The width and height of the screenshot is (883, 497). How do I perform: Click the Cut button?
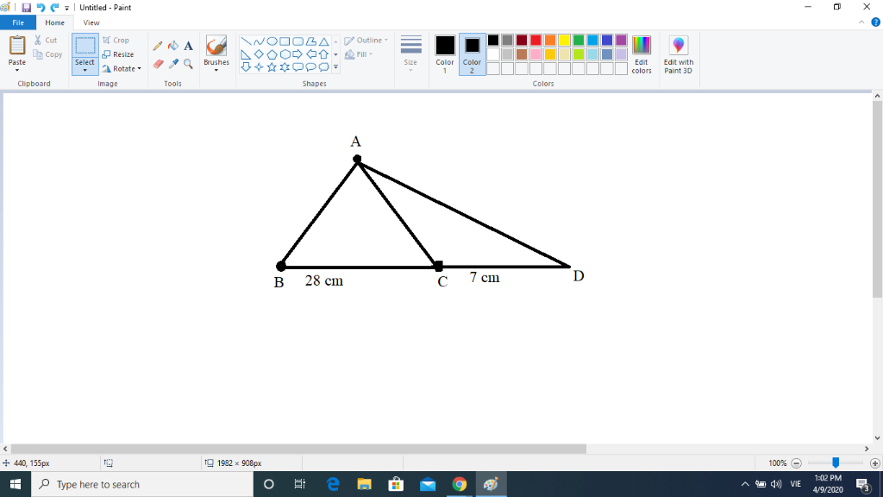tap(46, 40)
